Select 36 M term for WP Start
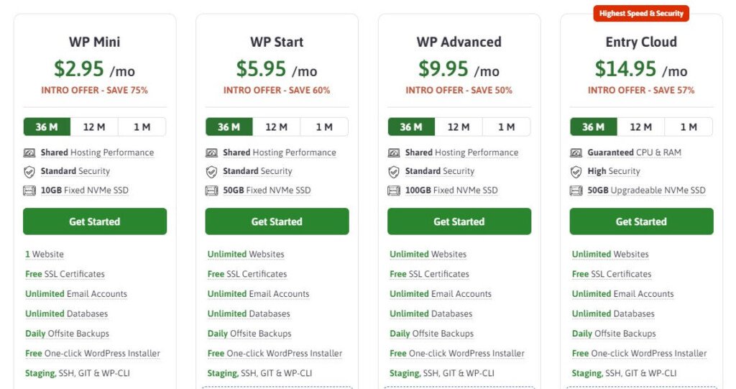 point(229,127)
